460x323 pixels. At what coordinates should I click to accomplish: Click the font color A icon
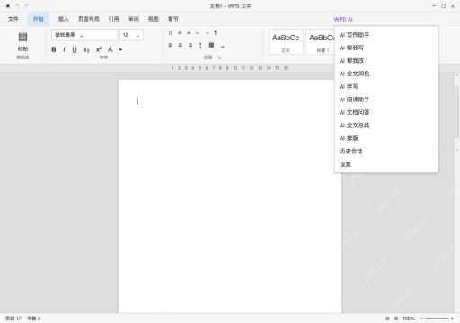[x=111, y=49]
